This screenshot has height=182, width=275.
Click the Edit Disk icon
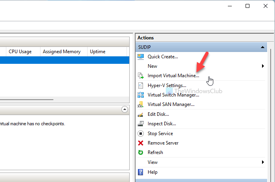(x=141, y=114)
